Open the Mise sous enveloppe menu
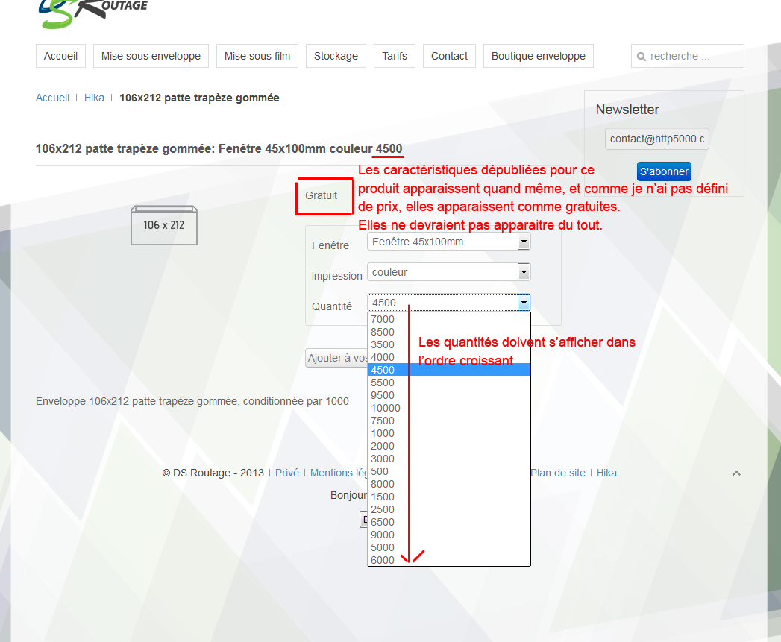This screenshot has height=642, width=781. tap(151, 56)
